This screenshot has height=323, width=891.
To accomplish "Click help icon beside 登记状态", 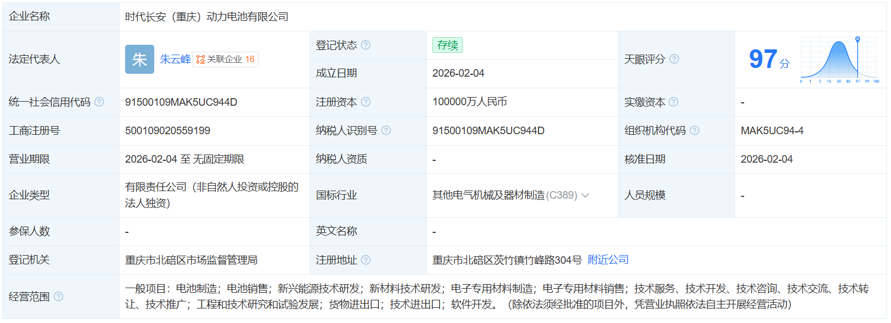I will [x=365, y=45].
